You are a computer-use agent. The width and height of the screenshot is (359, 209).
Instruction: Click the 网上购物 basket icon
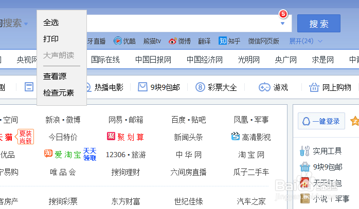tap(314, 87)
